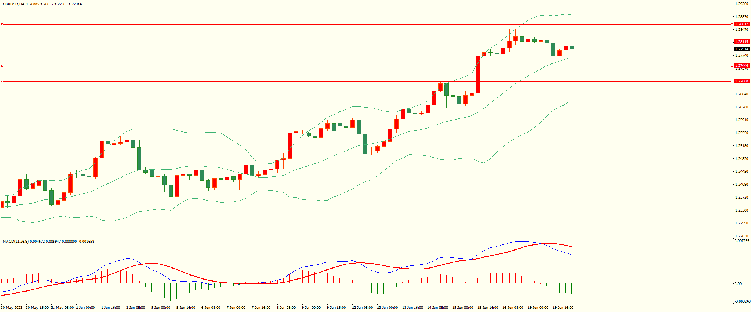Select the red 1.28115 price level tag
This screenshot has width=751, height=312.
742,42
